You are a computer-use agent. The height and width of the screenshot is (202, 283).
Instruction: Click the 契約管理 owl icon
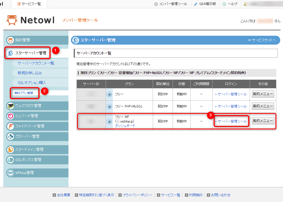click(11, 40)
